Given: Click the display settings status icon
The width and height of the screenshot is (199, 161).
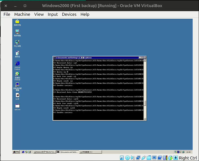Looking at the screenshot, I should tap(154, 158).
